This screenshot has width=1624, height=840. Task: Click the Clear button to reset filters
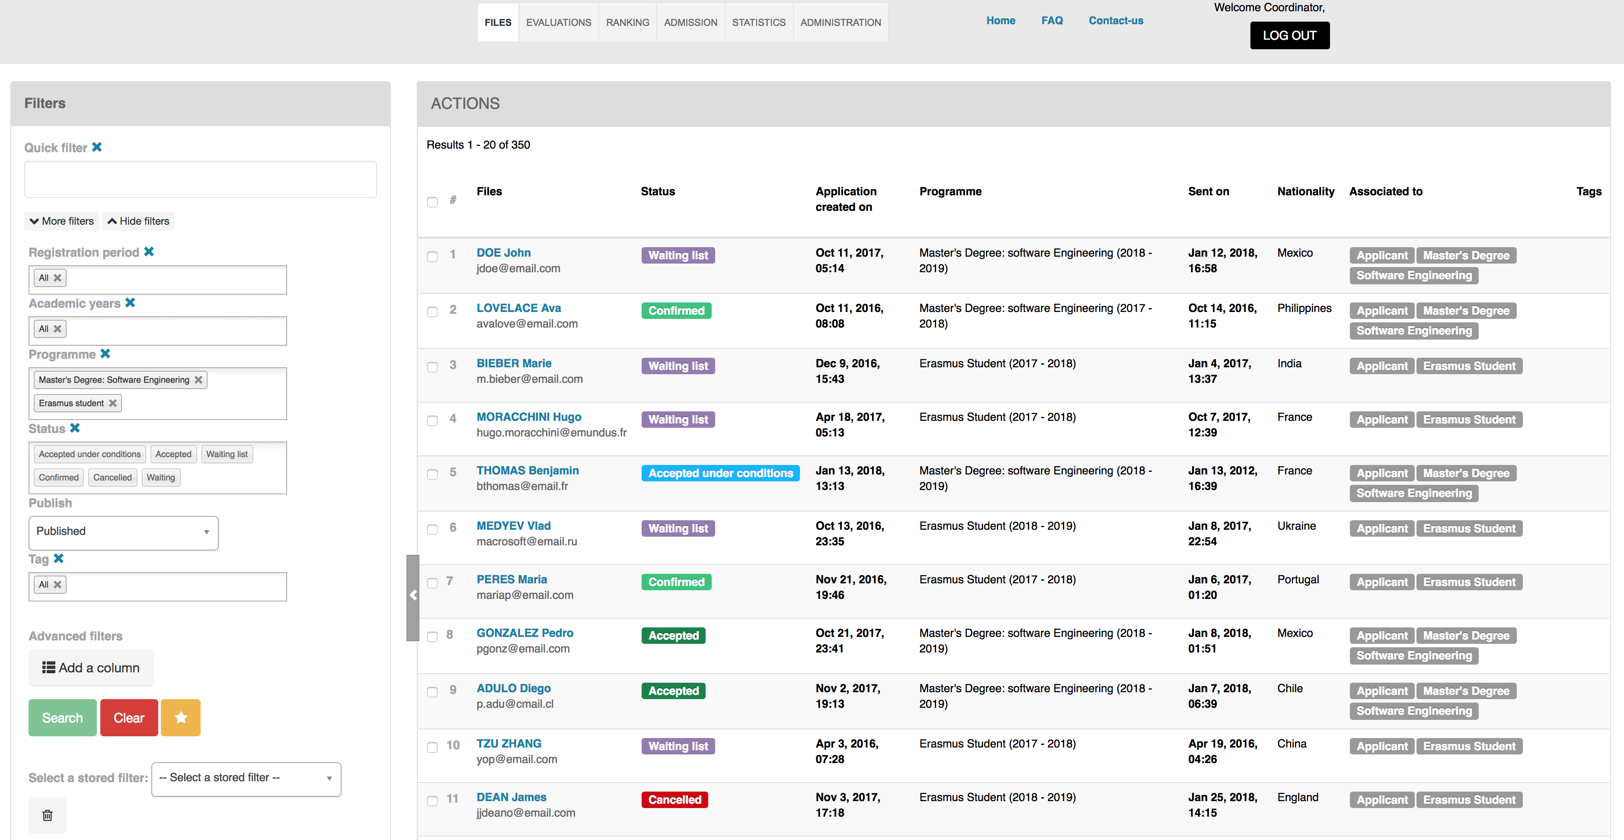click(x=129, y=718)
